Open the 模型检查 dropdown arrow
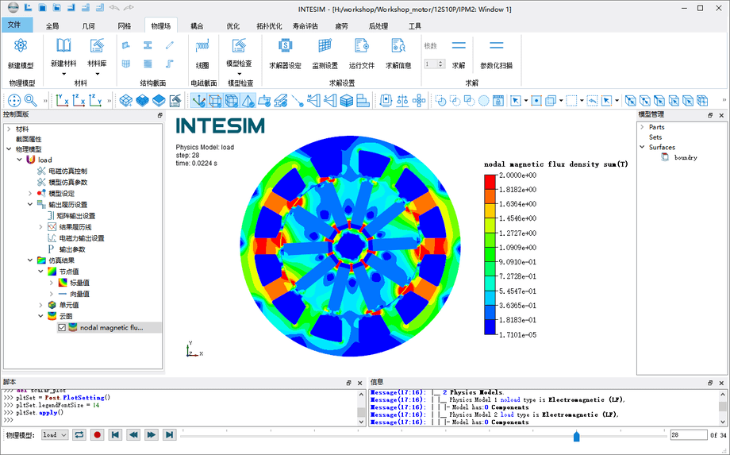This screenshot has height=455, width=730. click(239, 73)
